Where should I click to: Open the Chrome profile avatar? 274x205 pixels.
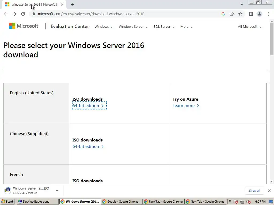(260, 14)
